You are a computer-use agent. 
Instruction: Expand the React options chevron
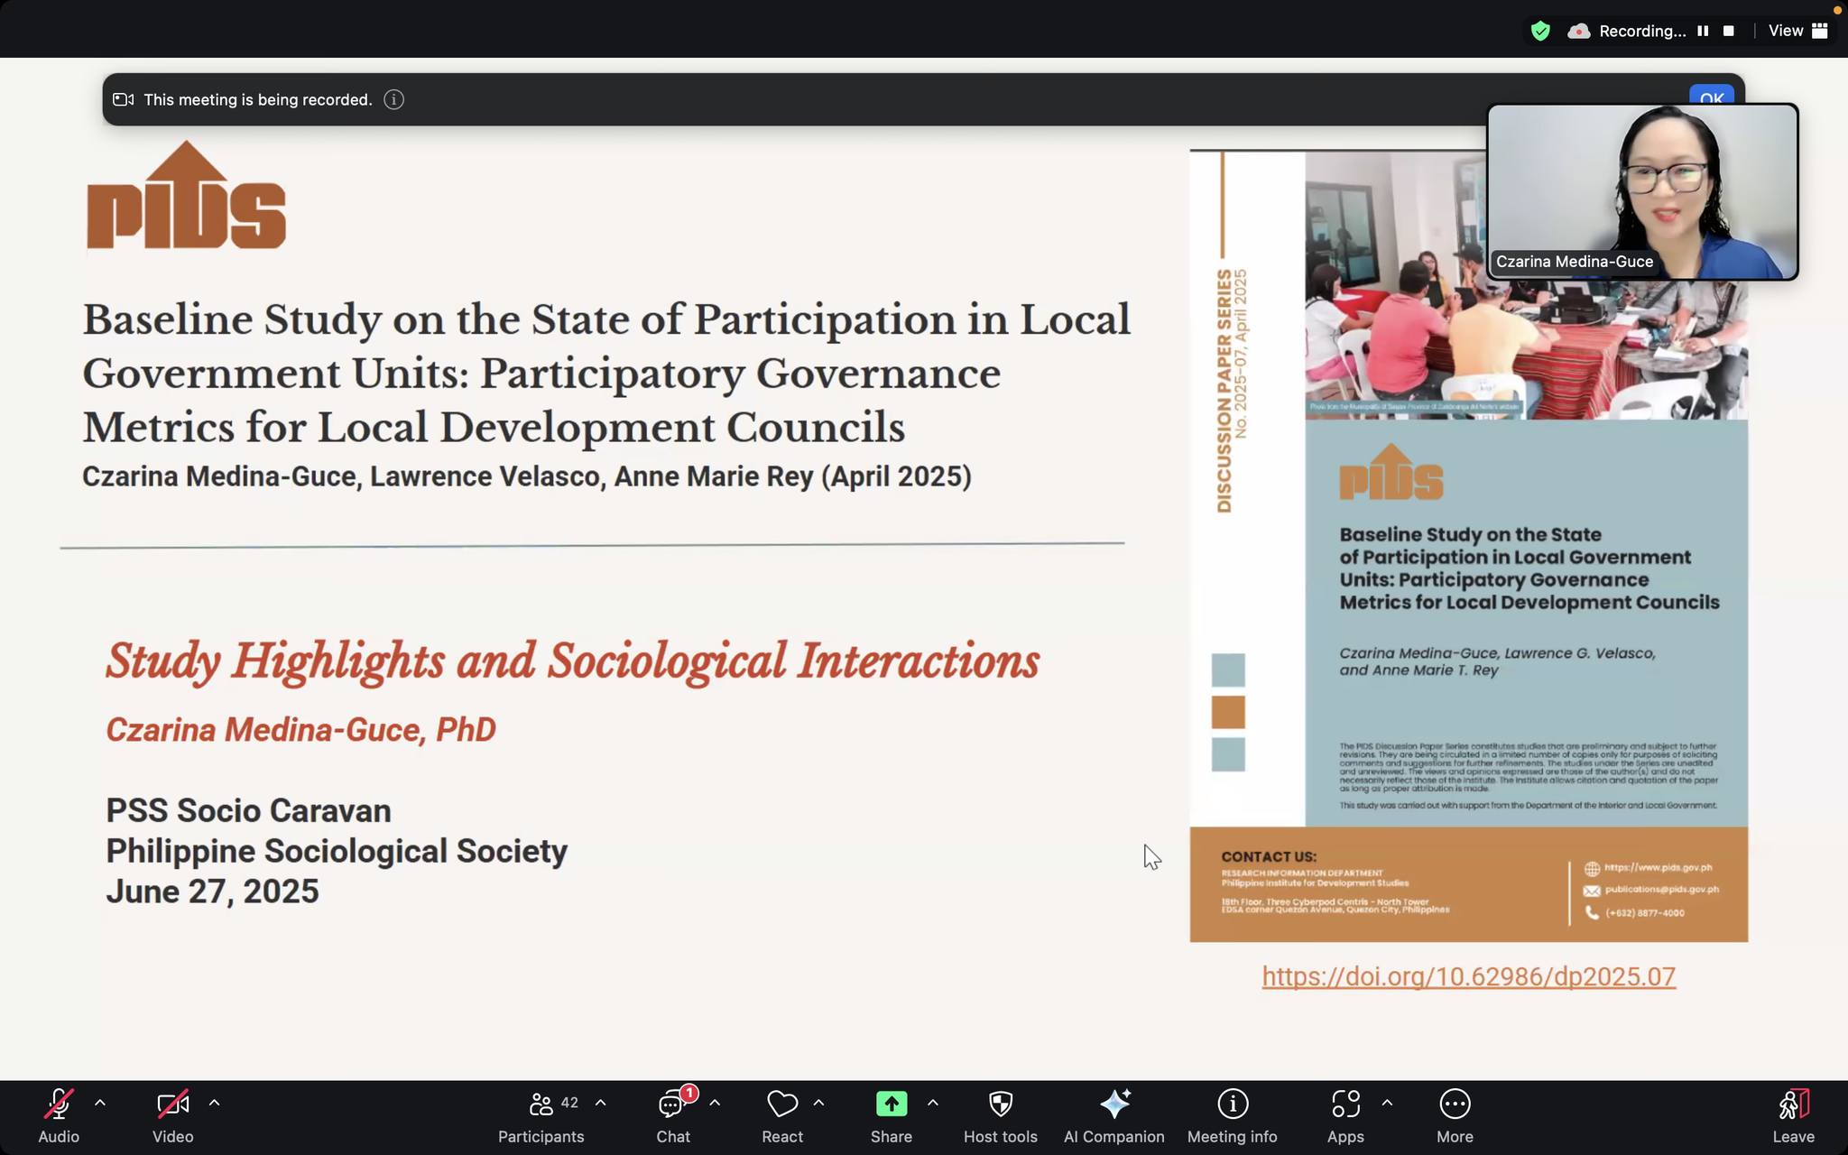818,1103
